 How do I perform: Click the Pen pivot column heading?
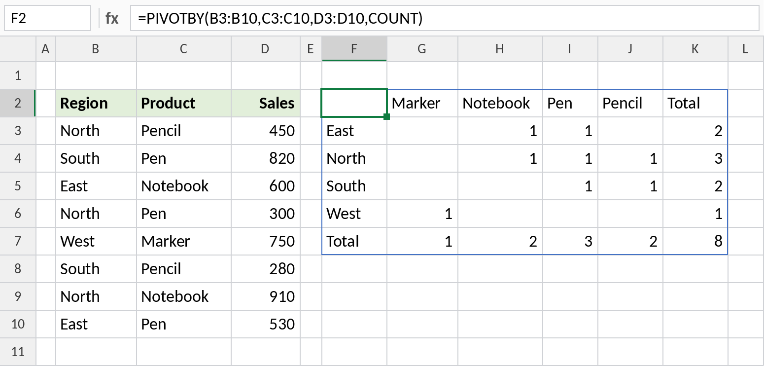(x=570, y=103)
